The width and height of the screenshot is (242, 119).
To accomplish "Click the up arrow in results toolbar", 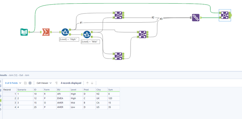I will (87, 83).
